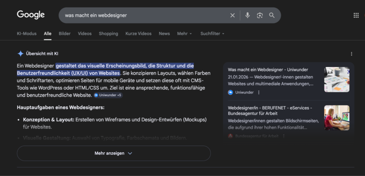
Task: Open the Uniwunder +5 sources chip
Action: click(x=108, y=95)
